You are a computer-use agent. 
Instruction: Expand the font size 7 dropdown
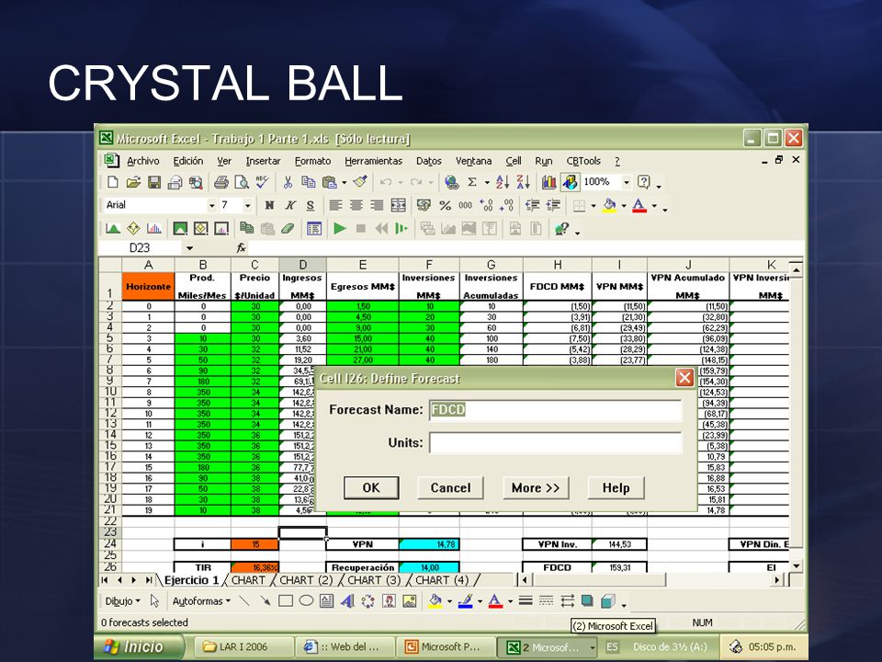point(247,205)
